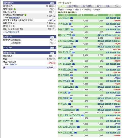The height and width of the screenshot is (138, 122).
Task: Click the mail icon beside WDB
Action: [70, 24]
